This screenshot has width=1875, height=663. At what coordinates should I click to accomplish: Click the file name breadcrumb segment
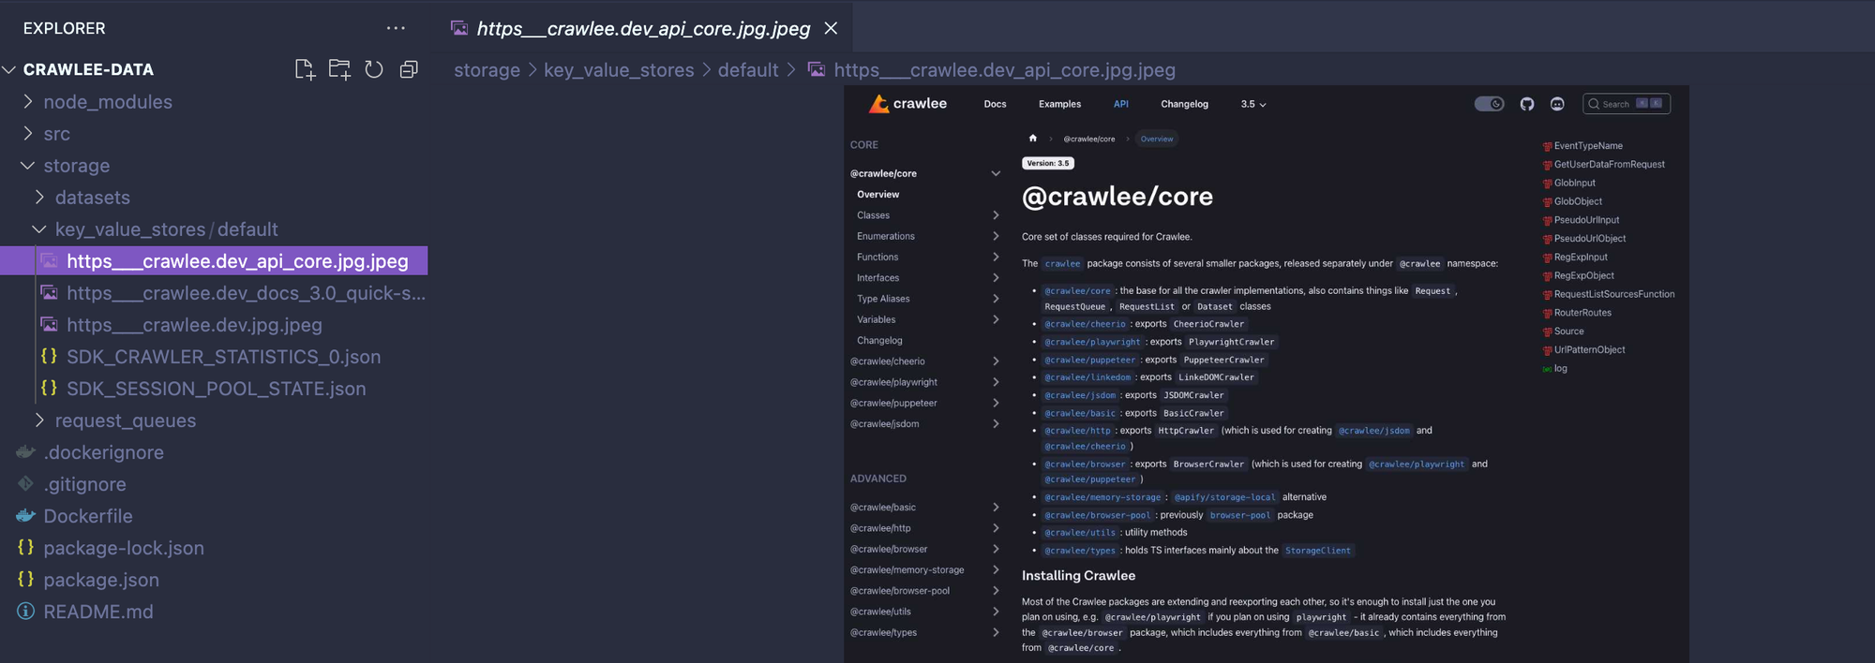pyautogui.click(x=1004, y=70)
